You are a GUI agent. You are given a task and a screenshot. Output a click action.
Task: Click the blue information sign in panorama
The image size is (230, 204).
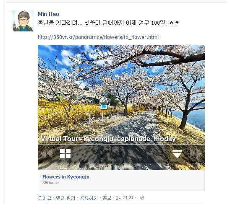tap(104, 106)
